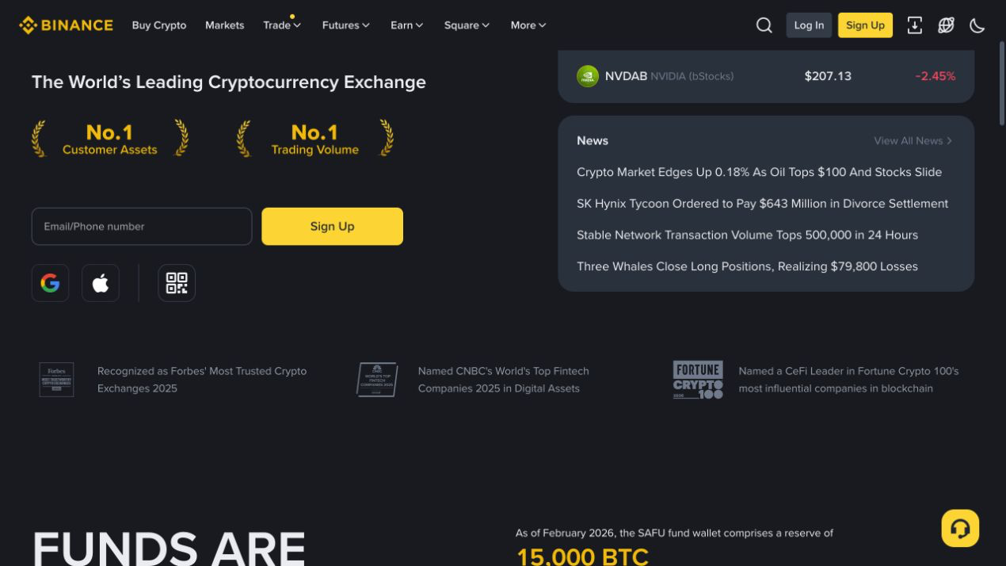Open the Buy Crypto menu item
The image size is (1006, 566).
point(159,25)
